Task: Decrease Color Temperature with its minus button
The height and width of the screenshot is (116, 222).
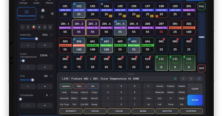Action: coord(28,67)
